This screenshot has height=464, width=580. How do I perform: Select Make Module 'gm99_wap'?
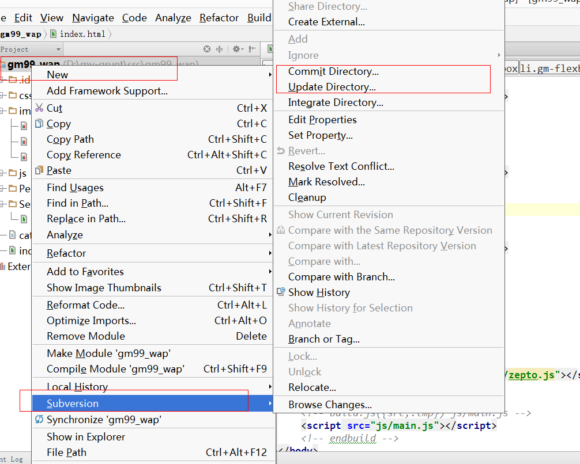point(153,353)
